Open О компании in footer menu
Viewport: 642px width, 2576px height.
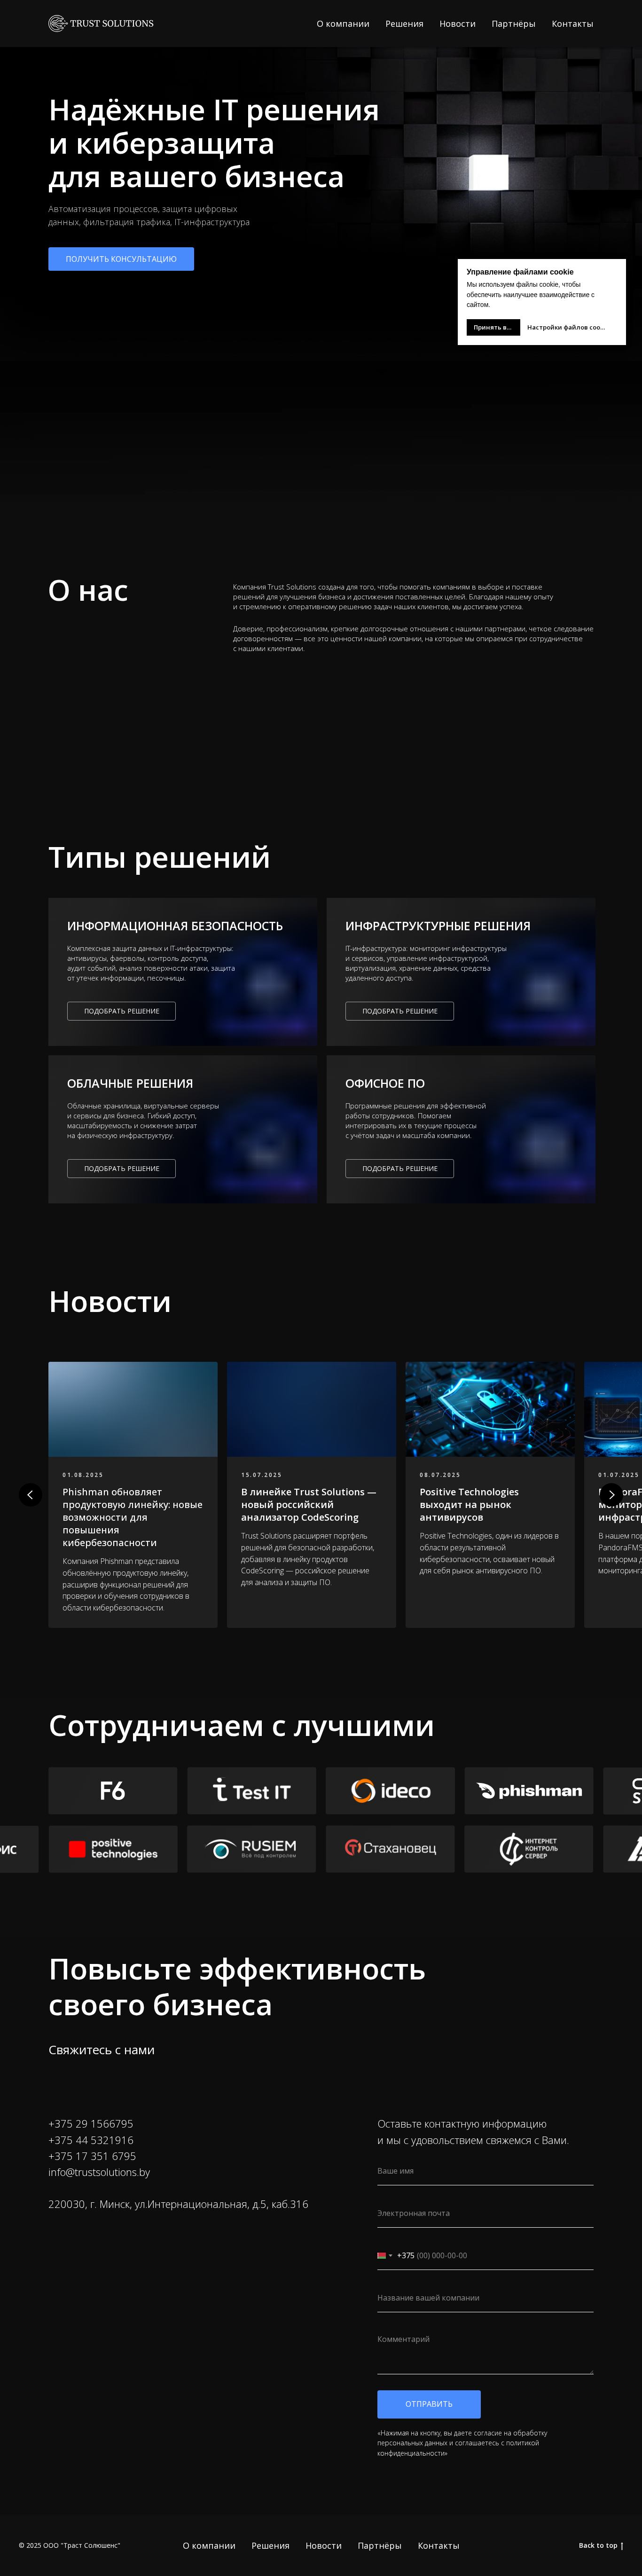[x=209, y=2545]
